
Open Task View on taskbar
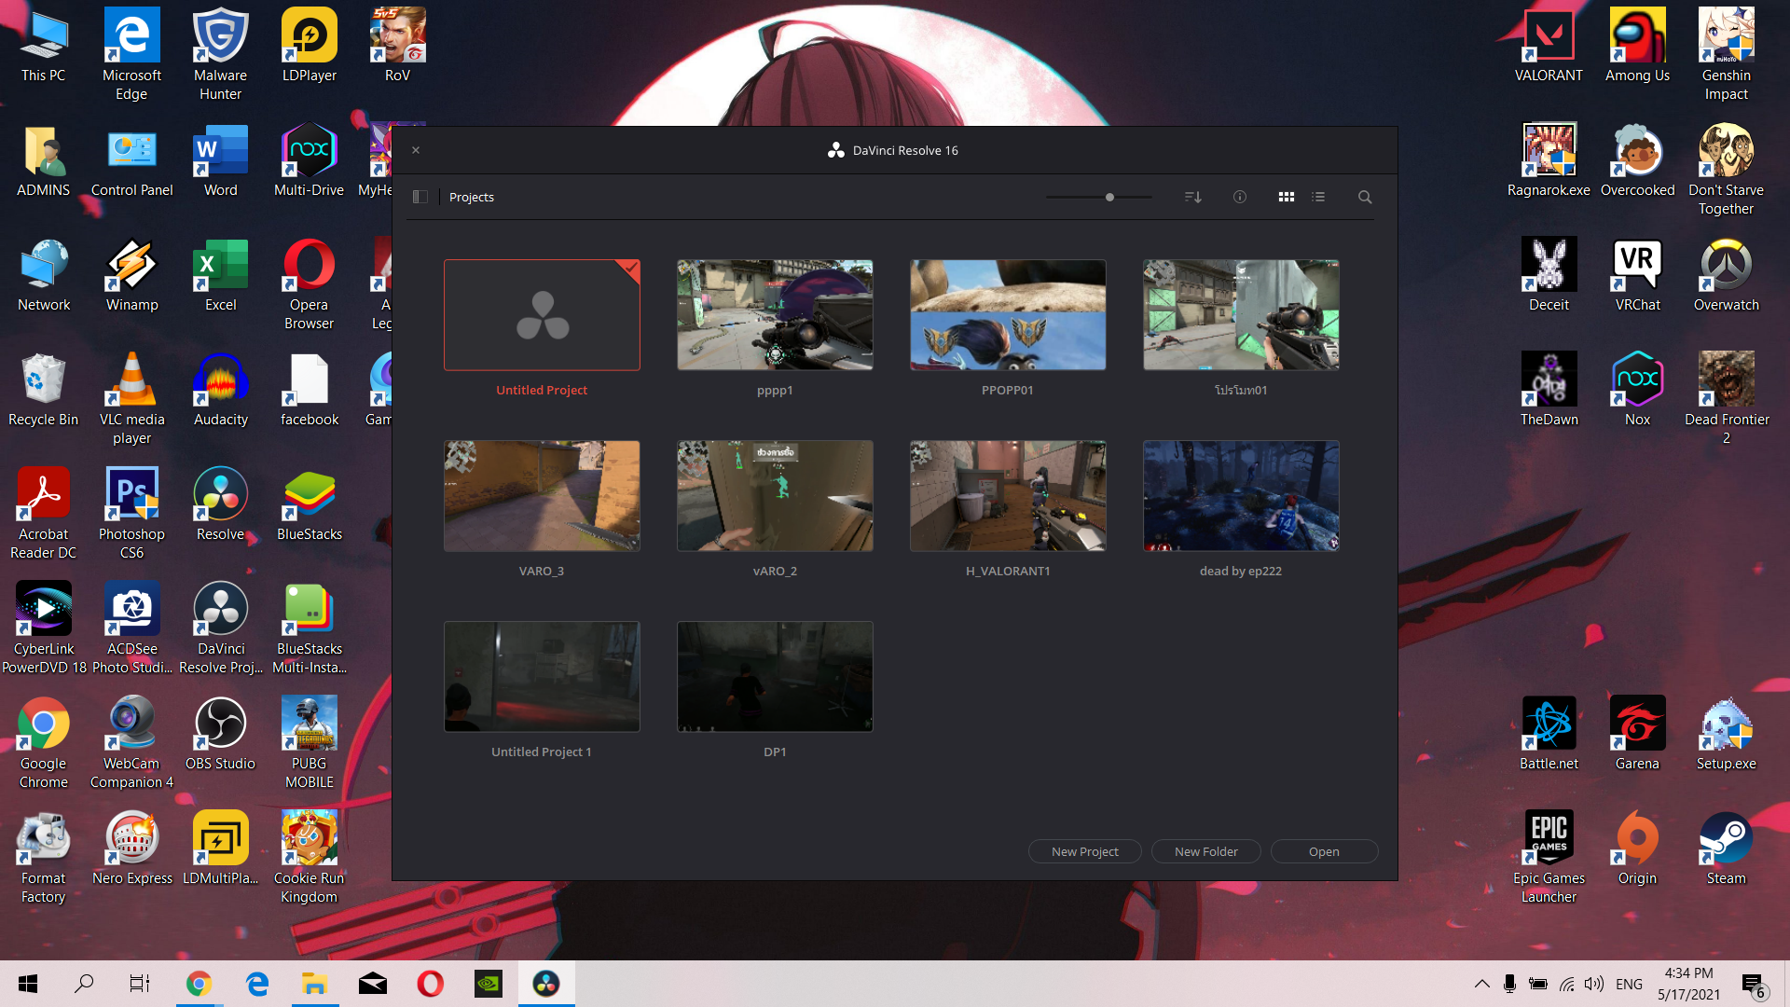[140, 984]
